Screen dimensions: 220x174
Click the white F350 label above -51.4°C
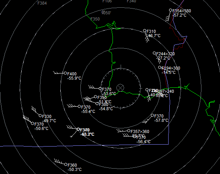point(102,97)
